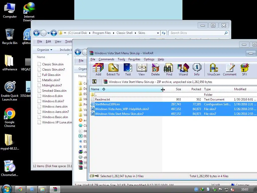Viewport: 257px width, 193px height.
Task: Expand Program Files breadcrumb arrow
Action: click(113, 33)
